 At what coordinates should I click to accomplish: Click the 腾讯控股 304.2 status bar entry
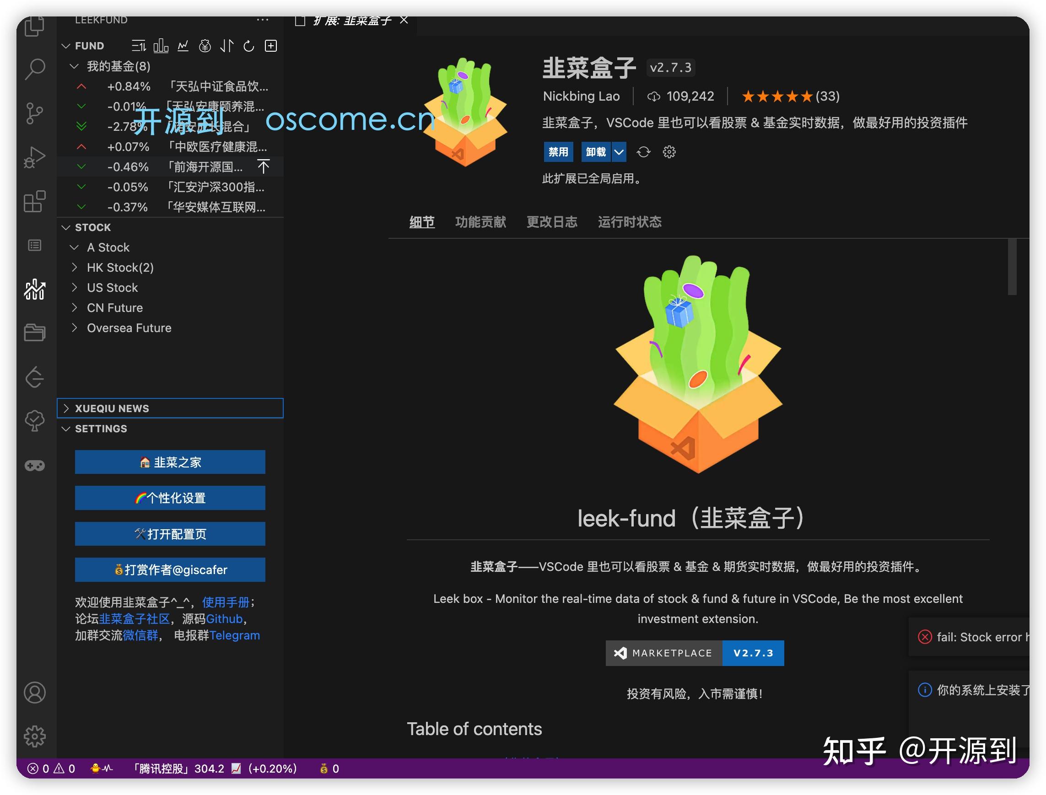click(x=214, y=768)
